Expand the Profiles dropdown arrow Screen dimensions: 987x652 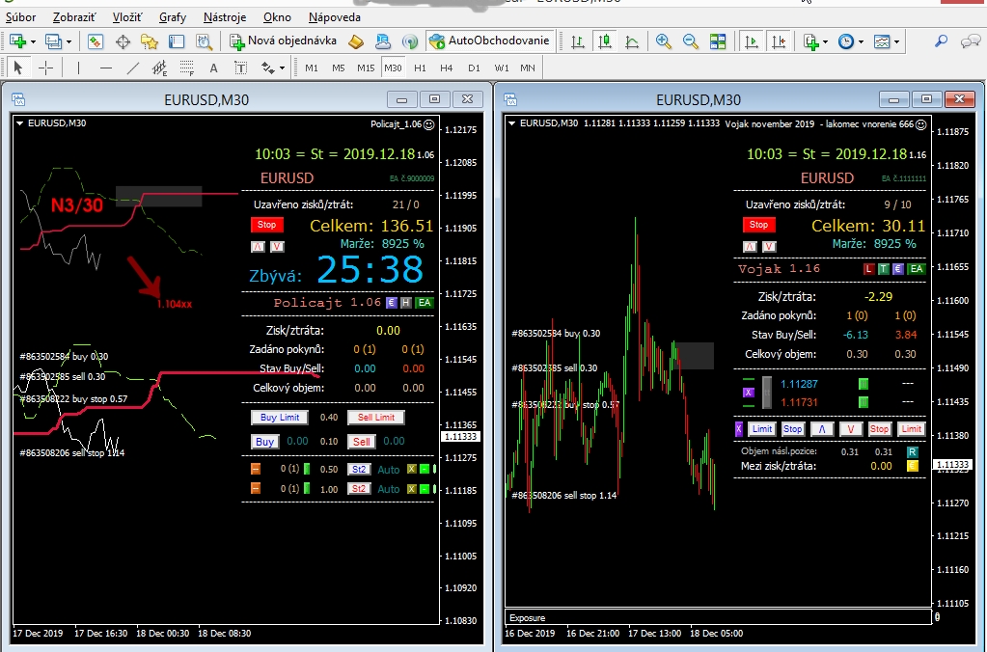tap(69, 42)
